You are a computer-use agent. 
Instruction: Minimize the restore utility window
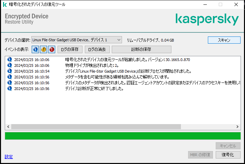[205, 4]
